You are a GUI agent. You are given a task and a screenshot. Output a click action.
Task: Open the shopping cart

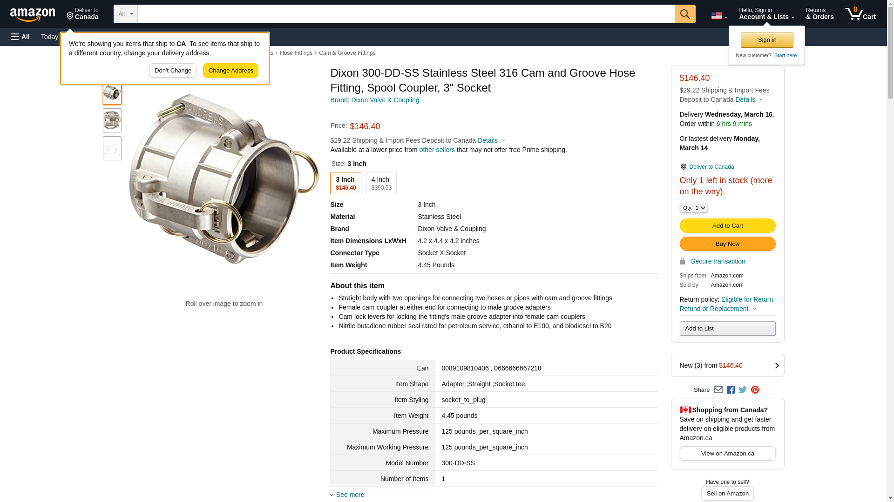[860, 14]
